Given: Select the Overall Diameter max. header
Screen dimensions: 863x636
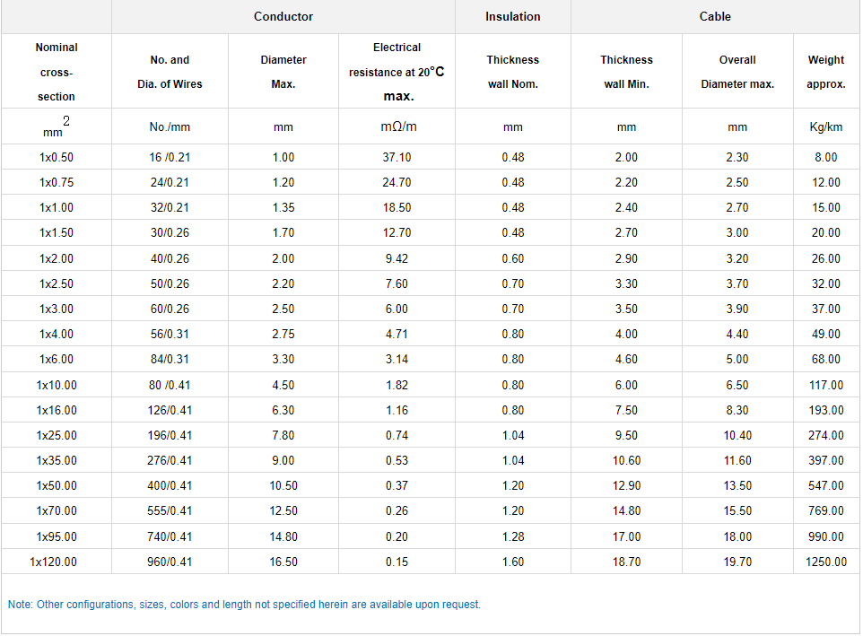Looking at the screenshot, I should pos(737,72).
